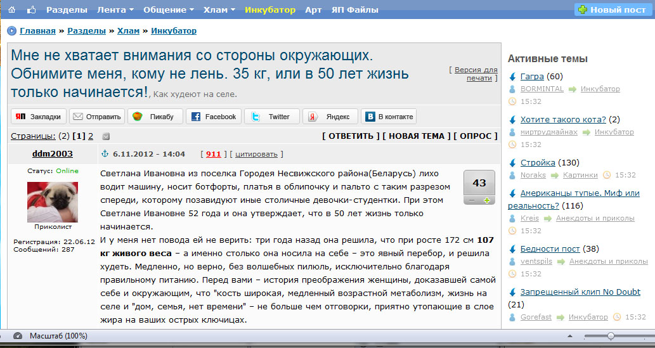655x348 pixels.
Task: Upvote the post with the green plus
Action: [x=487, y=200]
